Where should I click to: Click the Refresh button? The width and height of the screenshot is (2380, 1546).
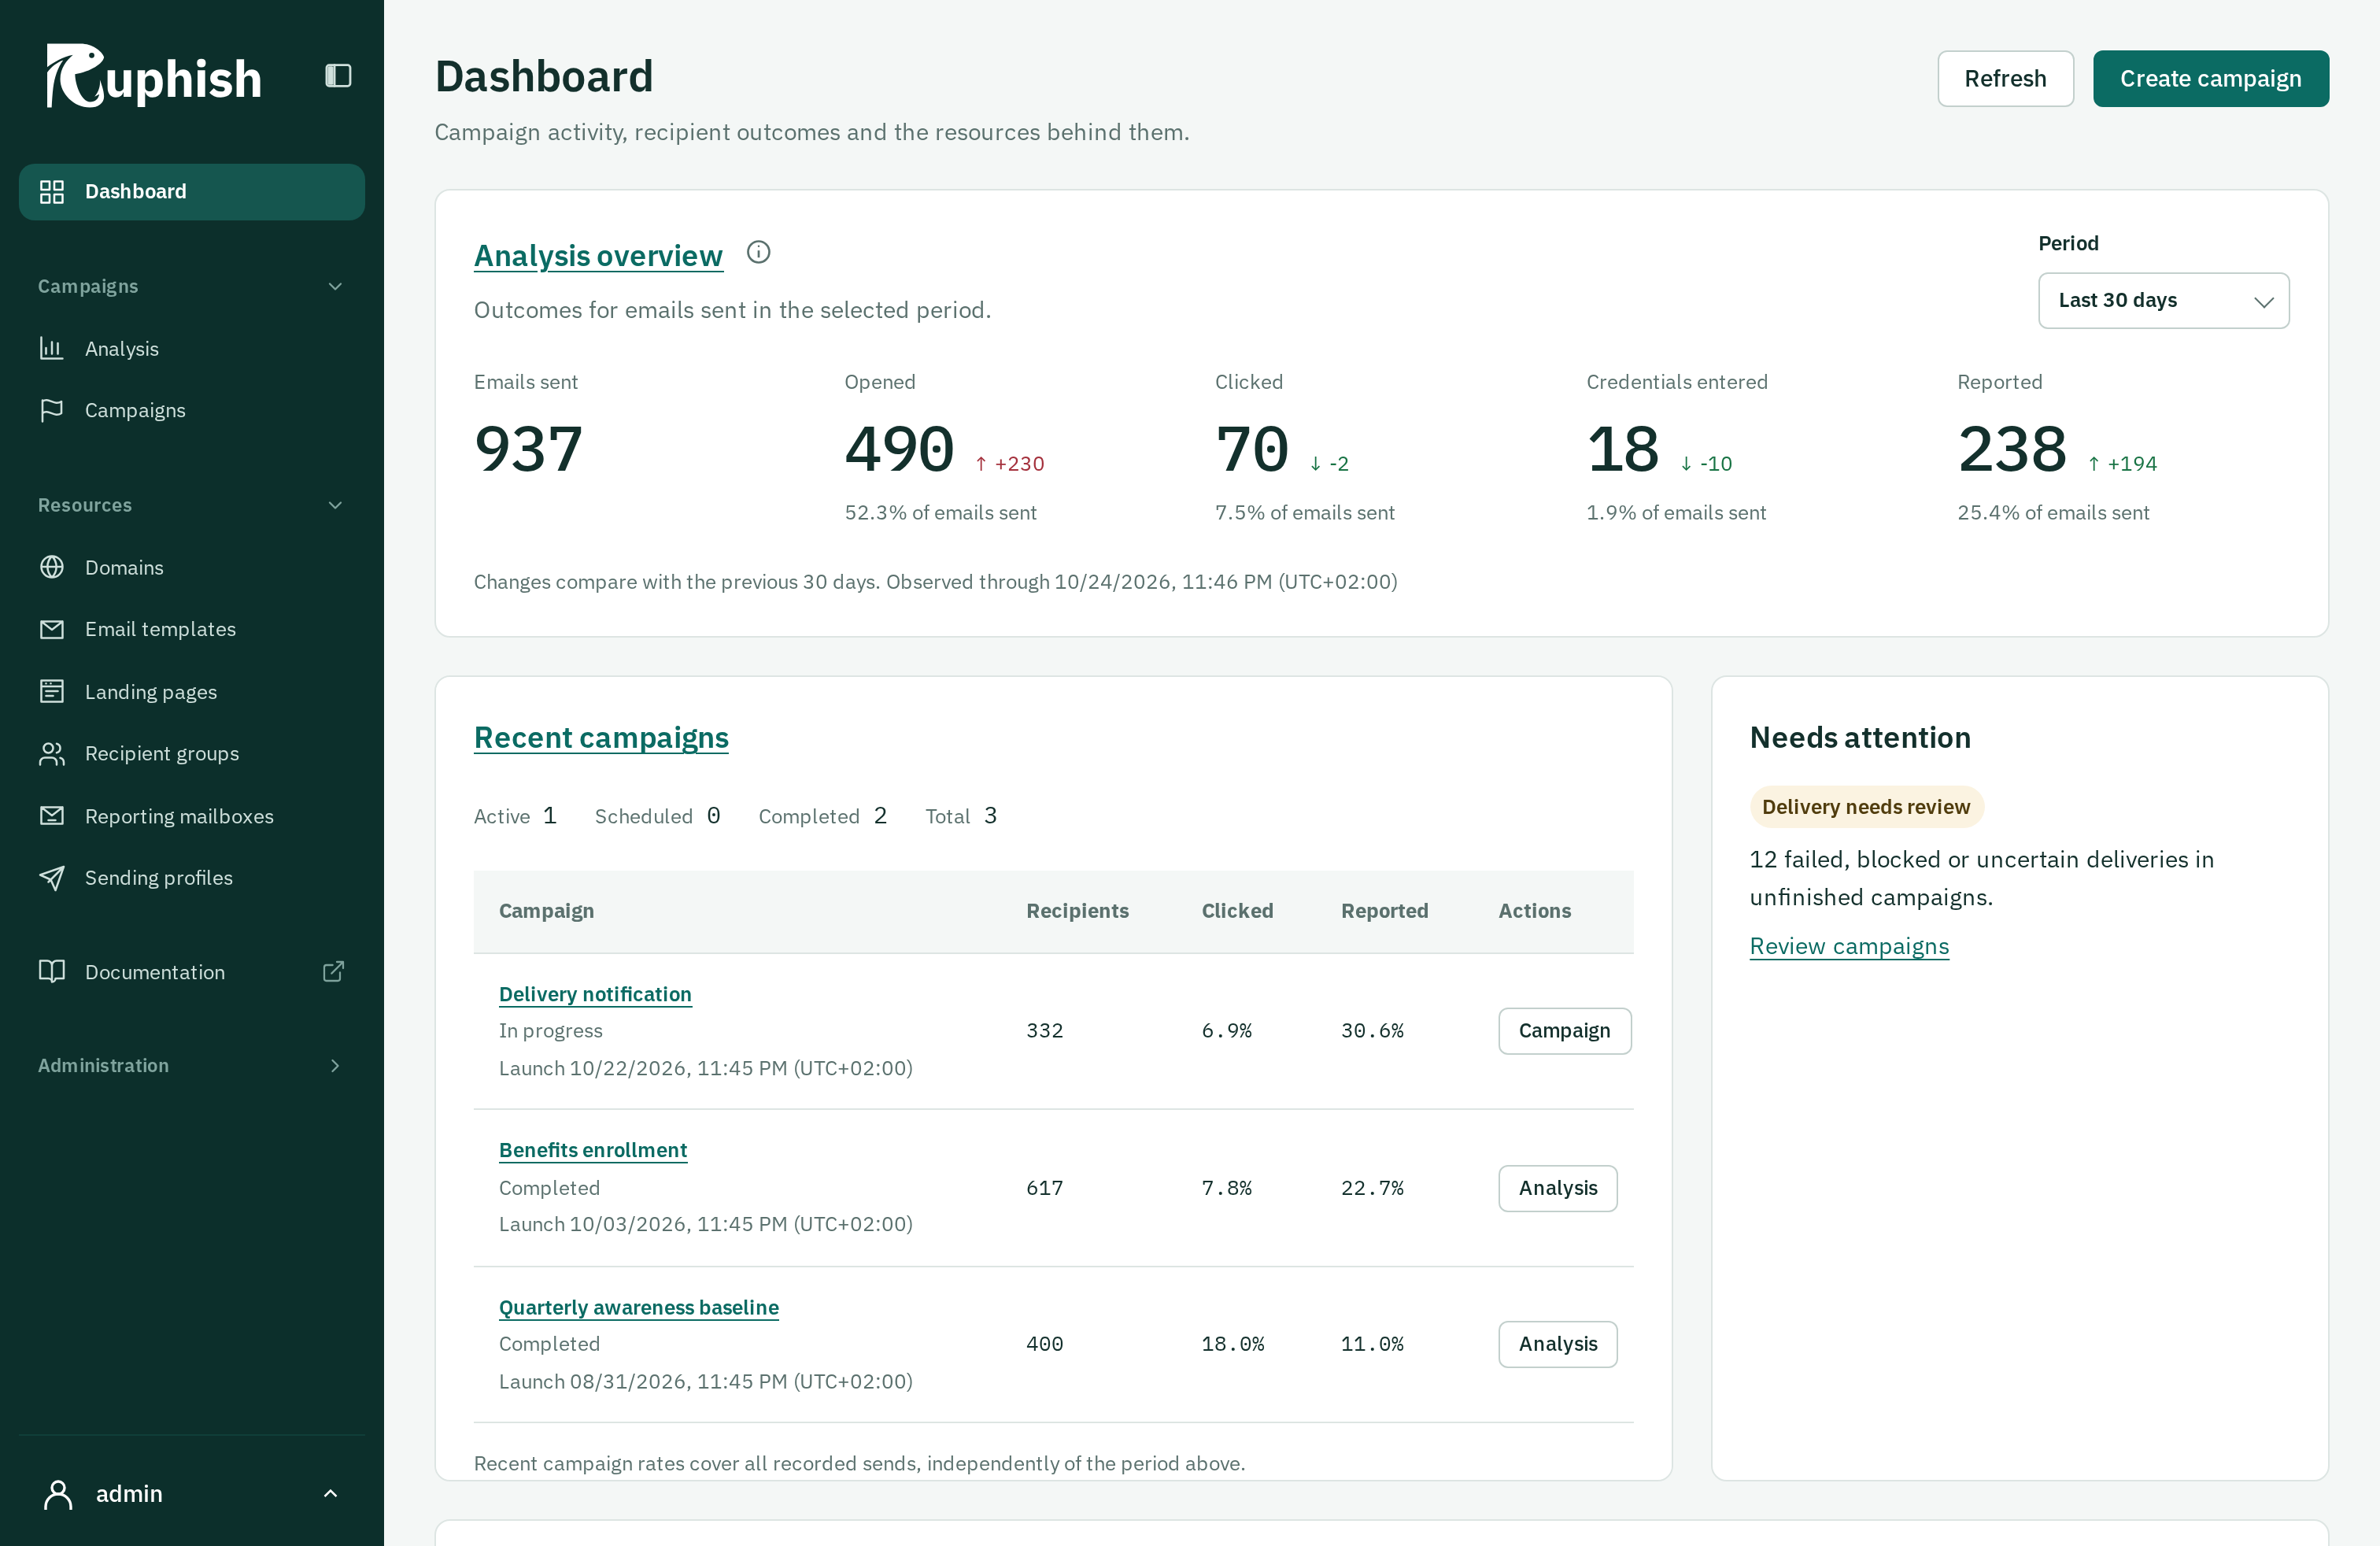pos(2005,78)
